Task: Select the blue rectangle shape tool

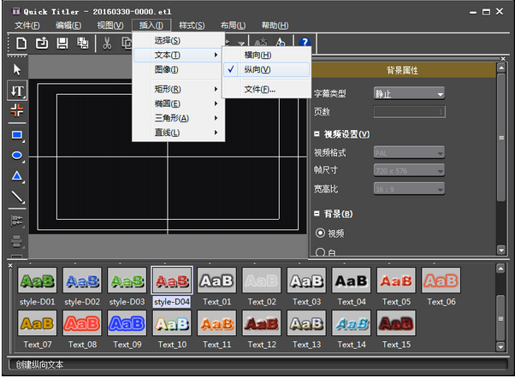Action: click(x=16, y=134)
